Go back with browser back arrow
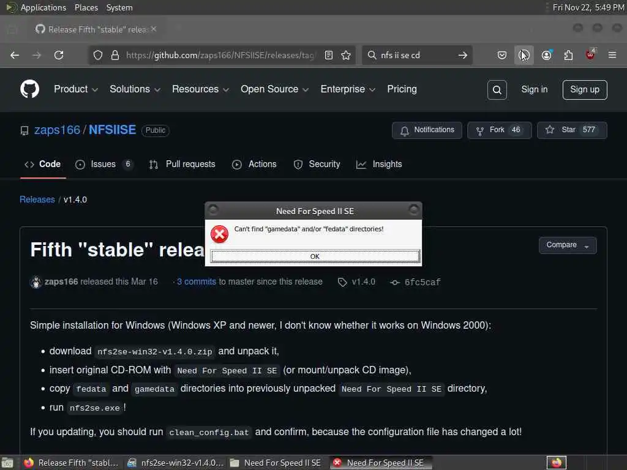The height and width of the screenshot is (470, 627). point(15,55)
